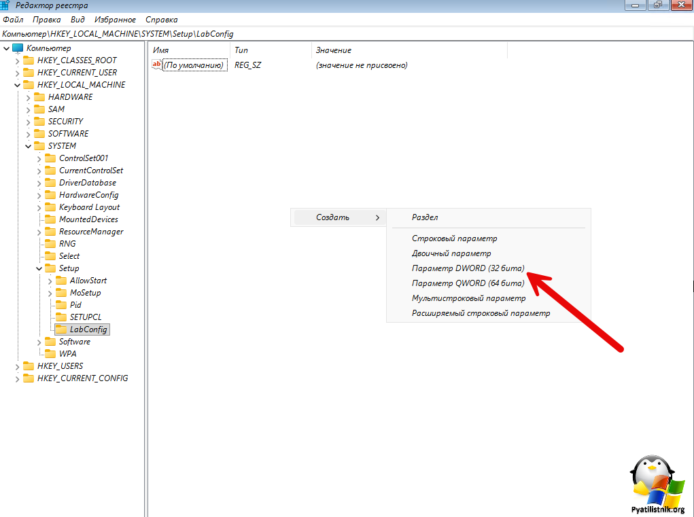This screenshot has width=694, height=517.
Task: Click the Имя column header
Action: click(161, 50)
